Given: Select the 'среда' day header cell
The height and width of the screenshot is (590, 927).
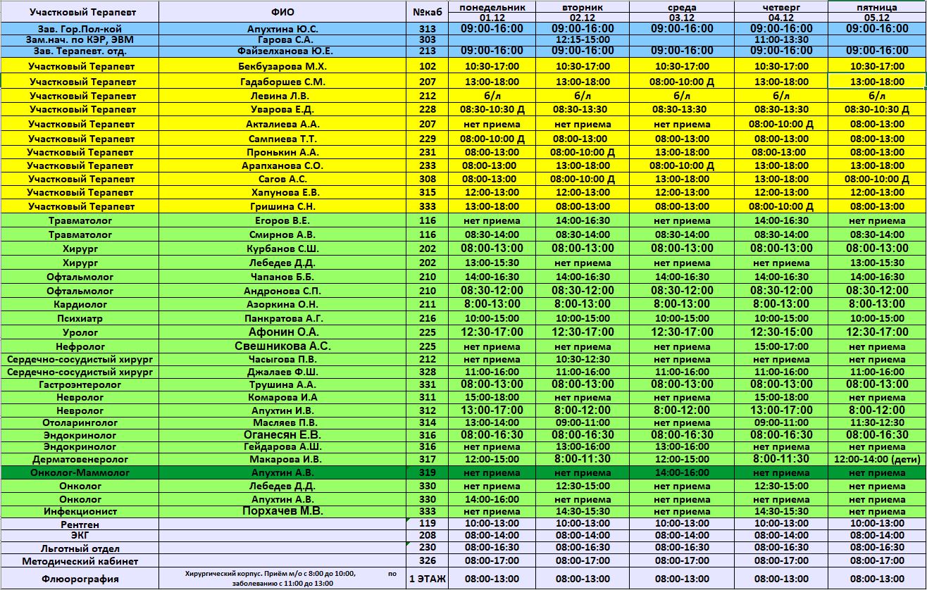Looking at the screenshot, I should pyautogui.click(x=681, y=6).
